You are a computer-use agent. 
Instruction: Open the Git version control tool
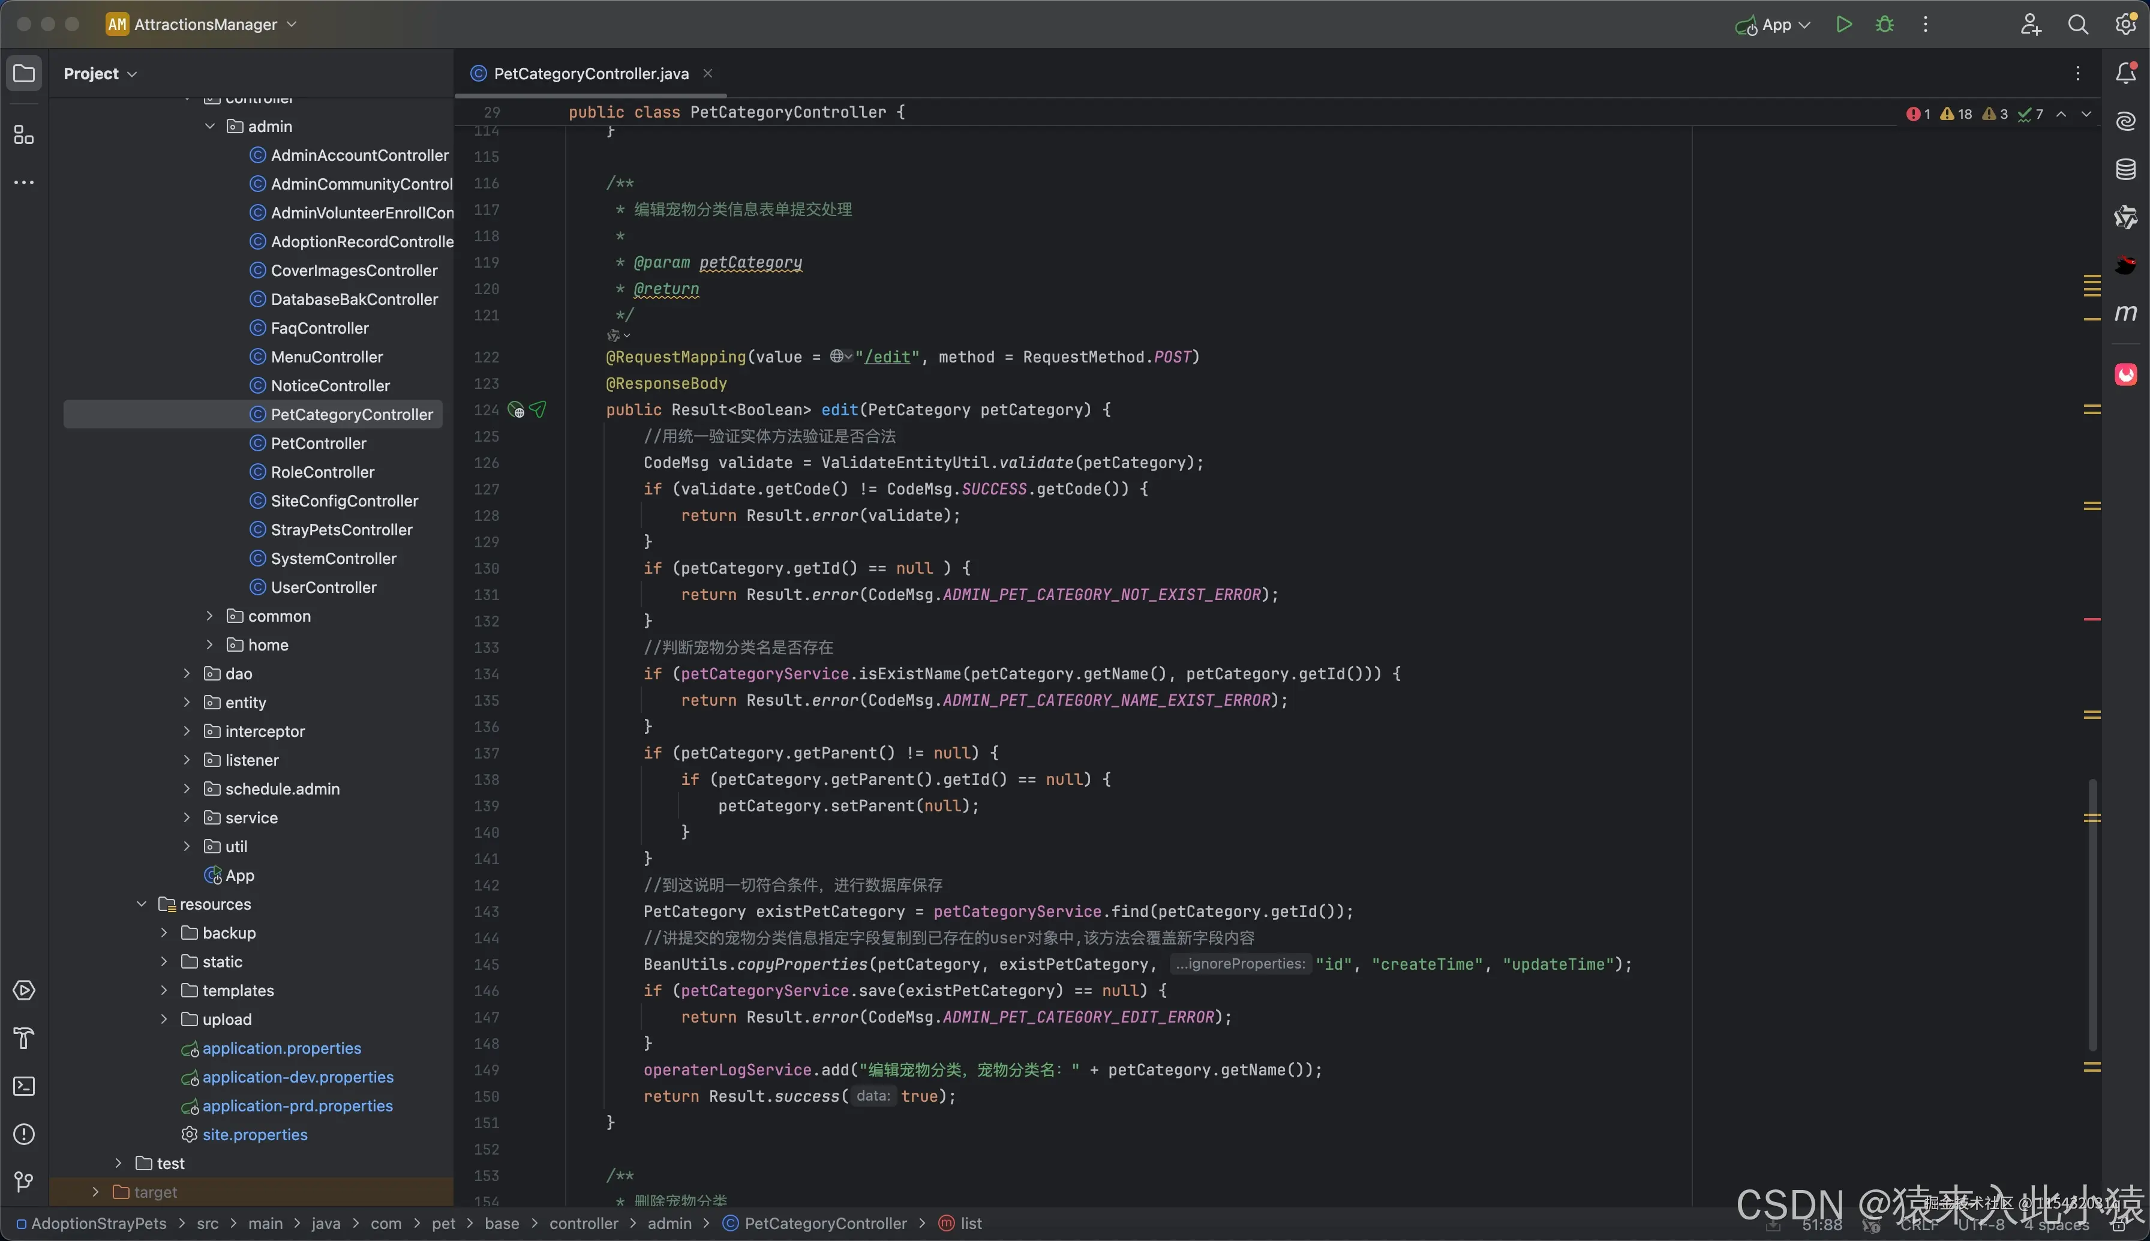(24, 1182)
